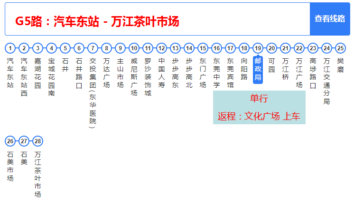Select stop circle number 19

(258, 48)
